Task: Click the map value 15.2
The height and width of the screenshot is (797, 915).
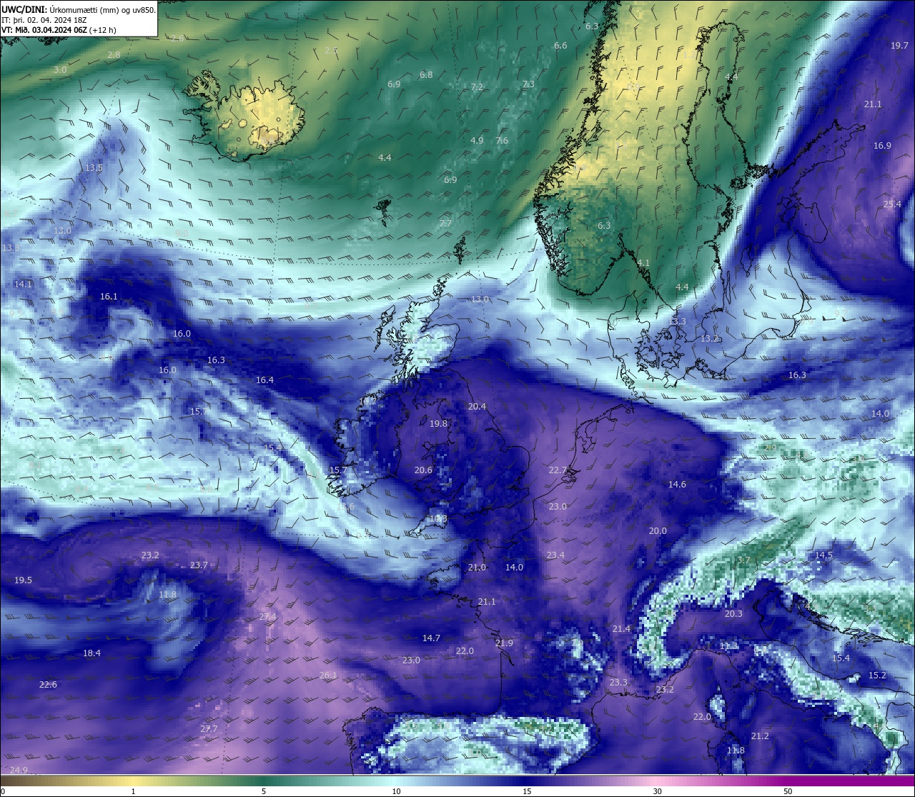Action: click(877, 675)
